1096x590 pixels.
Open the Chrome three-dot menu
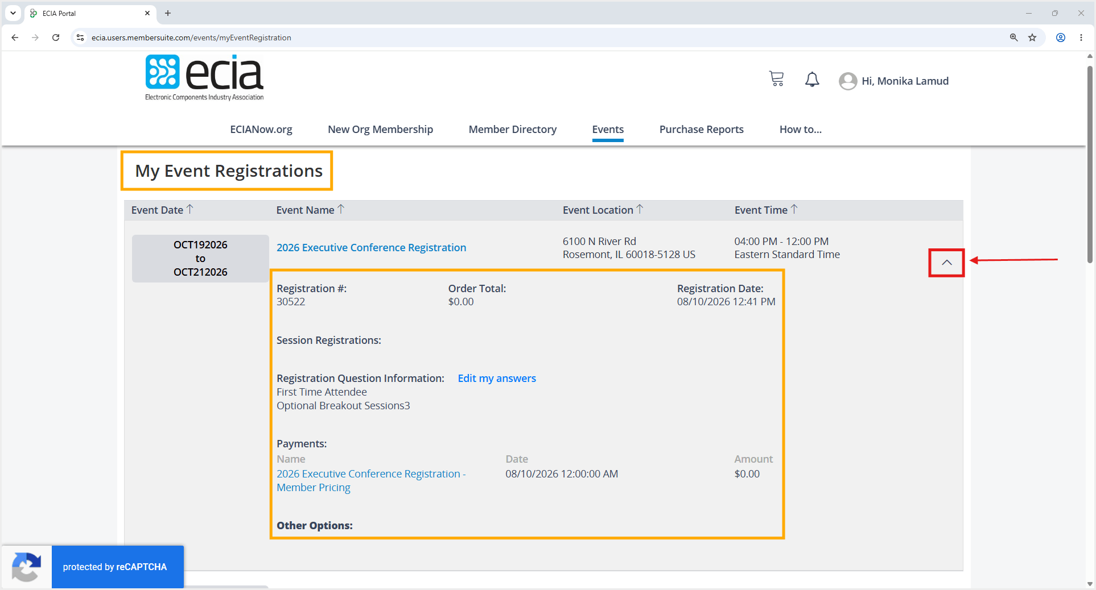tap(1081, 38)
